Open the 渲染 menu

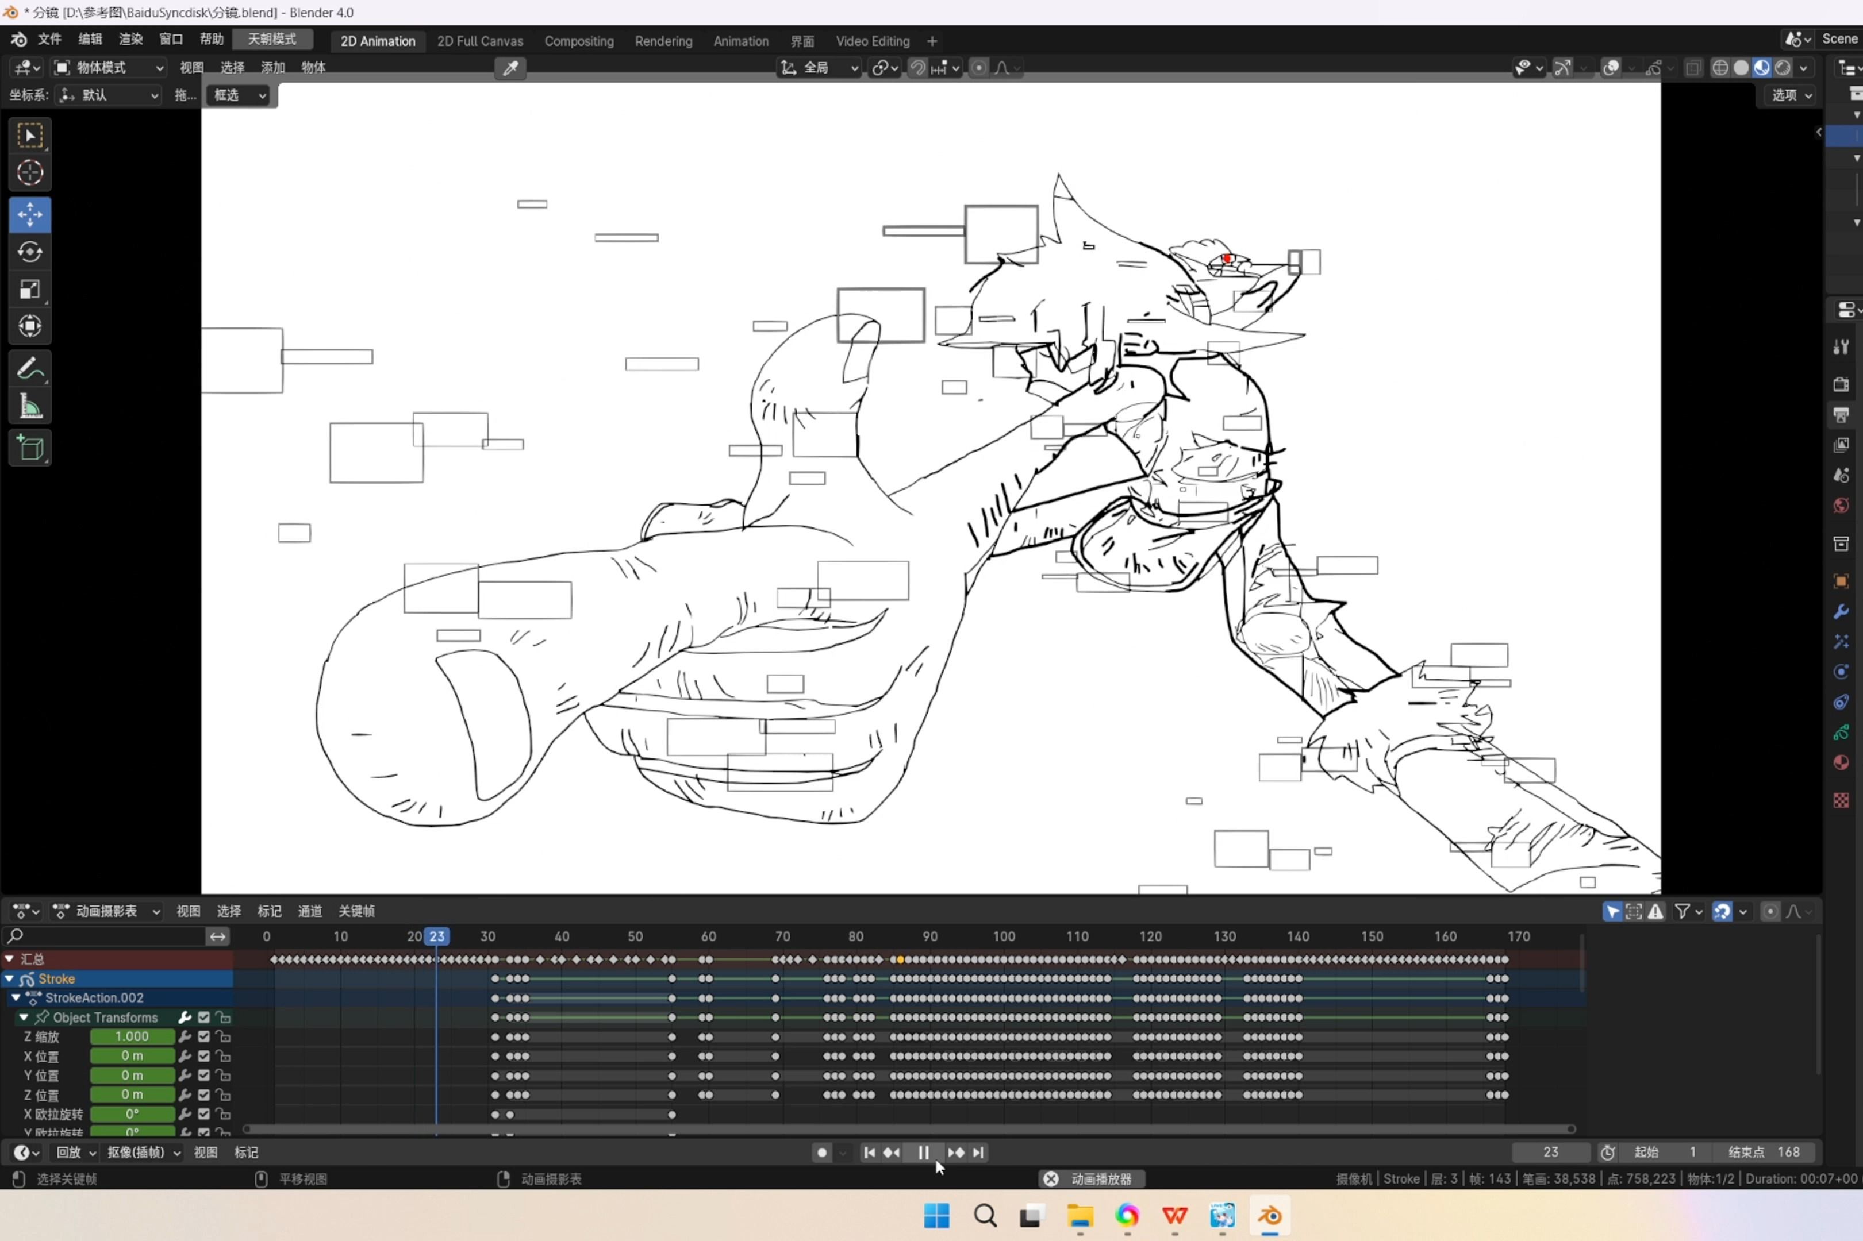(130, 39)
